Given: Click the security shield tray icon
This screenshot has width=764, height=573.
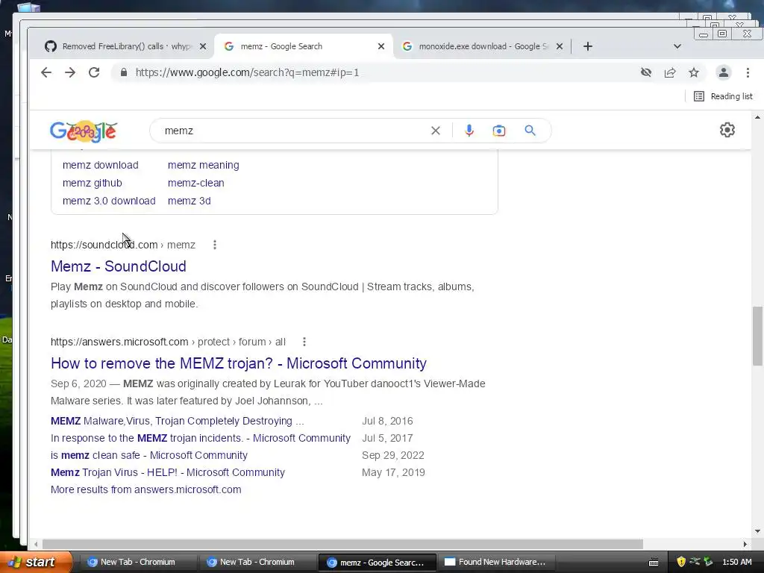Looking at the screenshot, I should pos(681,562).
